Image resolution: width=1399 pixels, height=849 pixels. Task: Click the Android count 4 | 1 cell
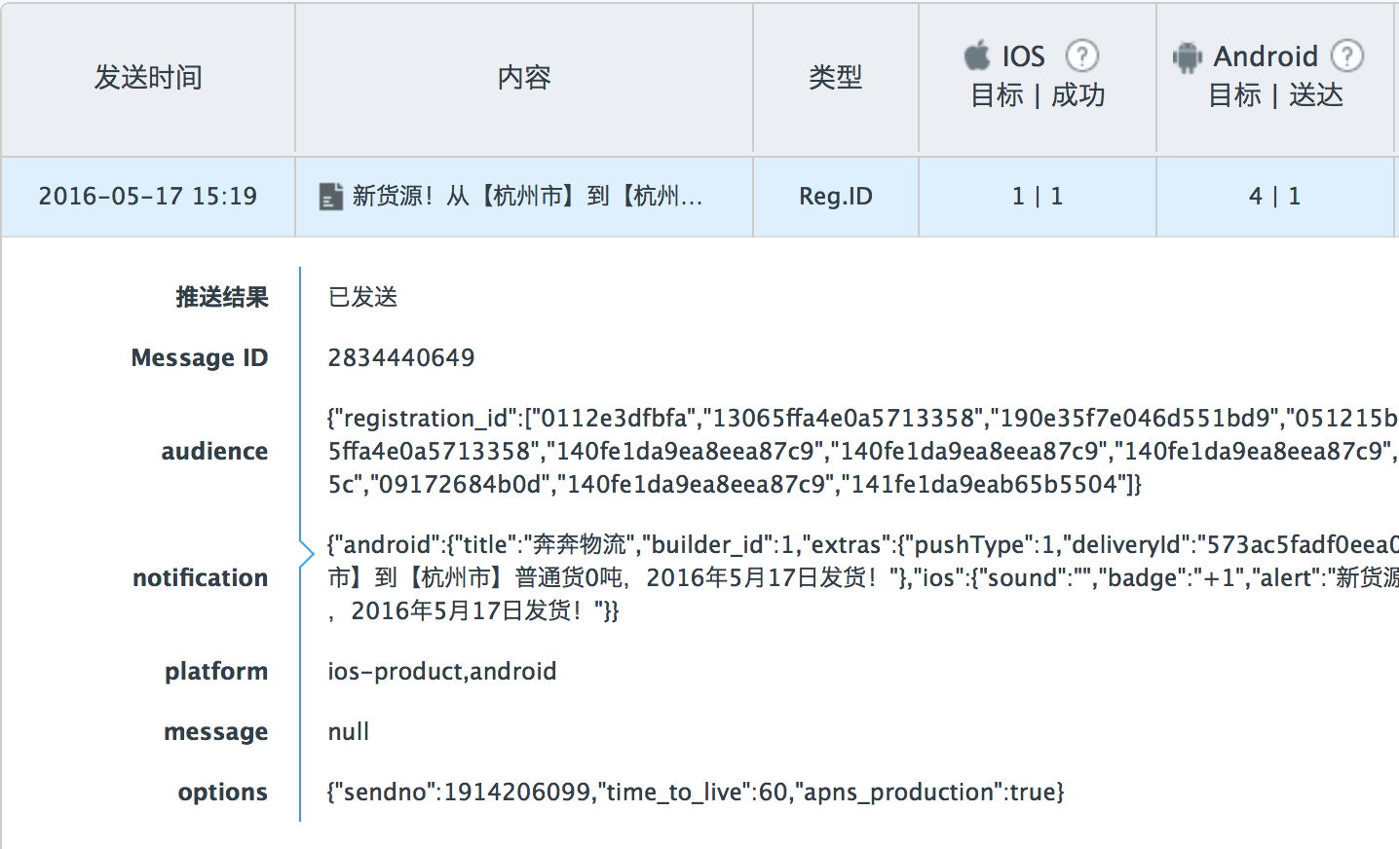point(1275,196)
